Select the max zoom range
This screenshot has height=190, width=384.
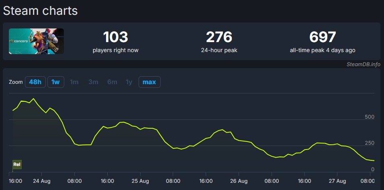pyautogui.click(x=149, y=82)
